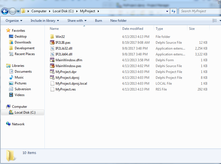Select the MyProject.res file icon
The image size is (221, 164).
52,89
